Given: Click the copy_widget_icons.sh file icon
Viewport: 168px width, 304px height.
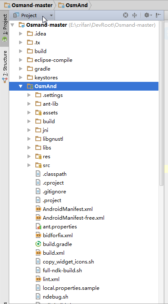Looking at the screenshot, I should pyautogui.click(x=38, y=261).
